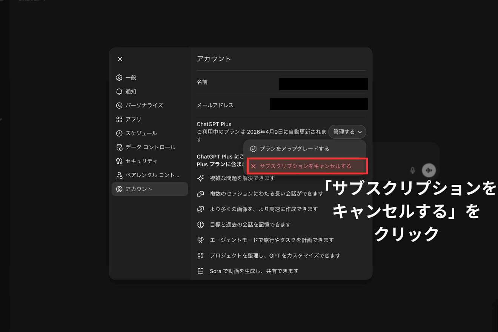Screen dimensions: 498x332
Task: Click the person icon beside ペアレンタル コント...
Action: [119, 175]
